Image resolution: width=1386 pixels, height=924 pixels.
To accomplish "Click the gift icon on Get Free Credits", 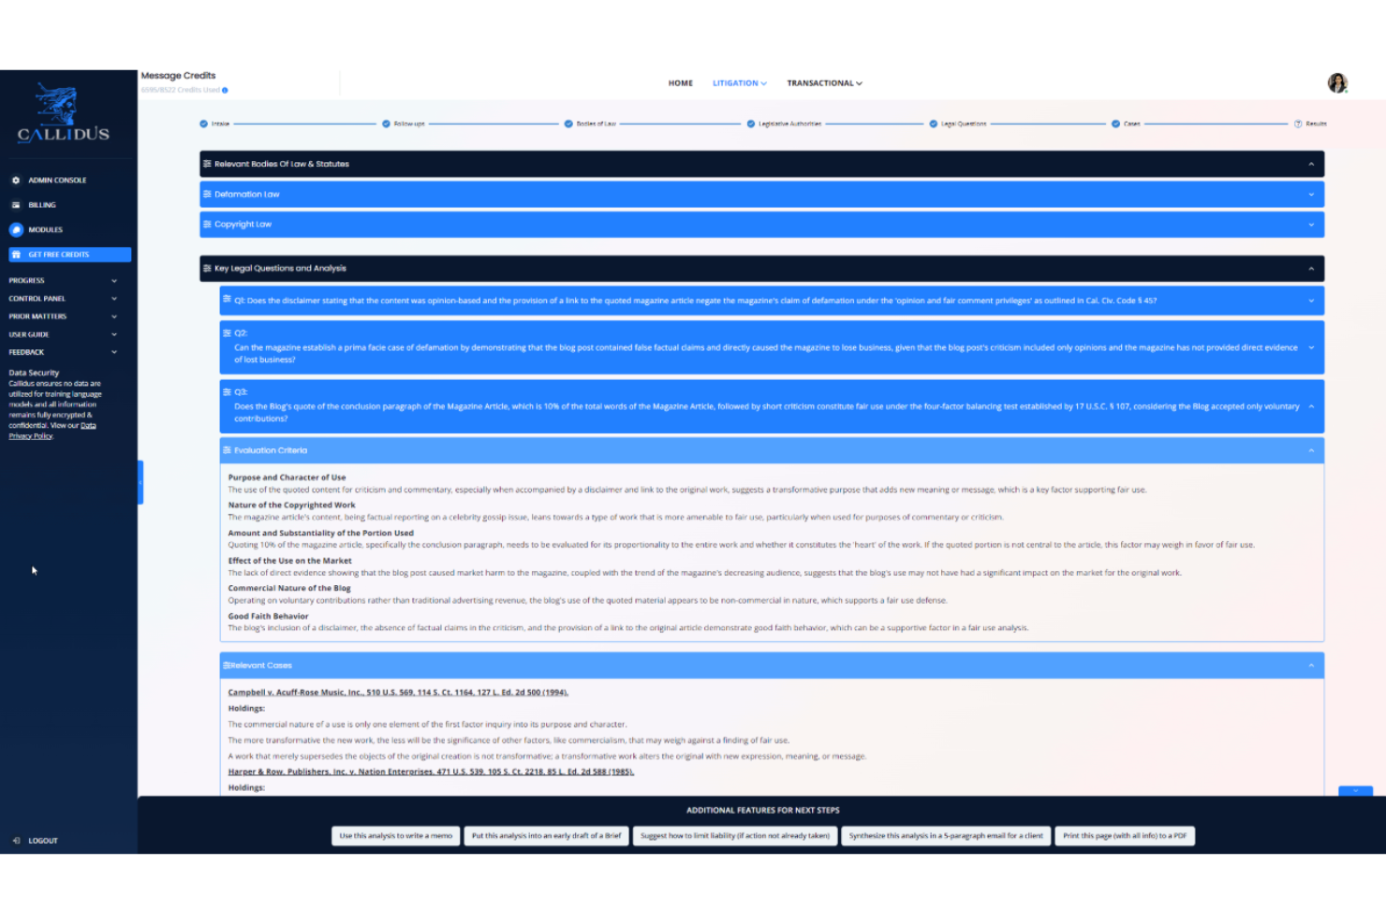I will (x=16, y=254).
